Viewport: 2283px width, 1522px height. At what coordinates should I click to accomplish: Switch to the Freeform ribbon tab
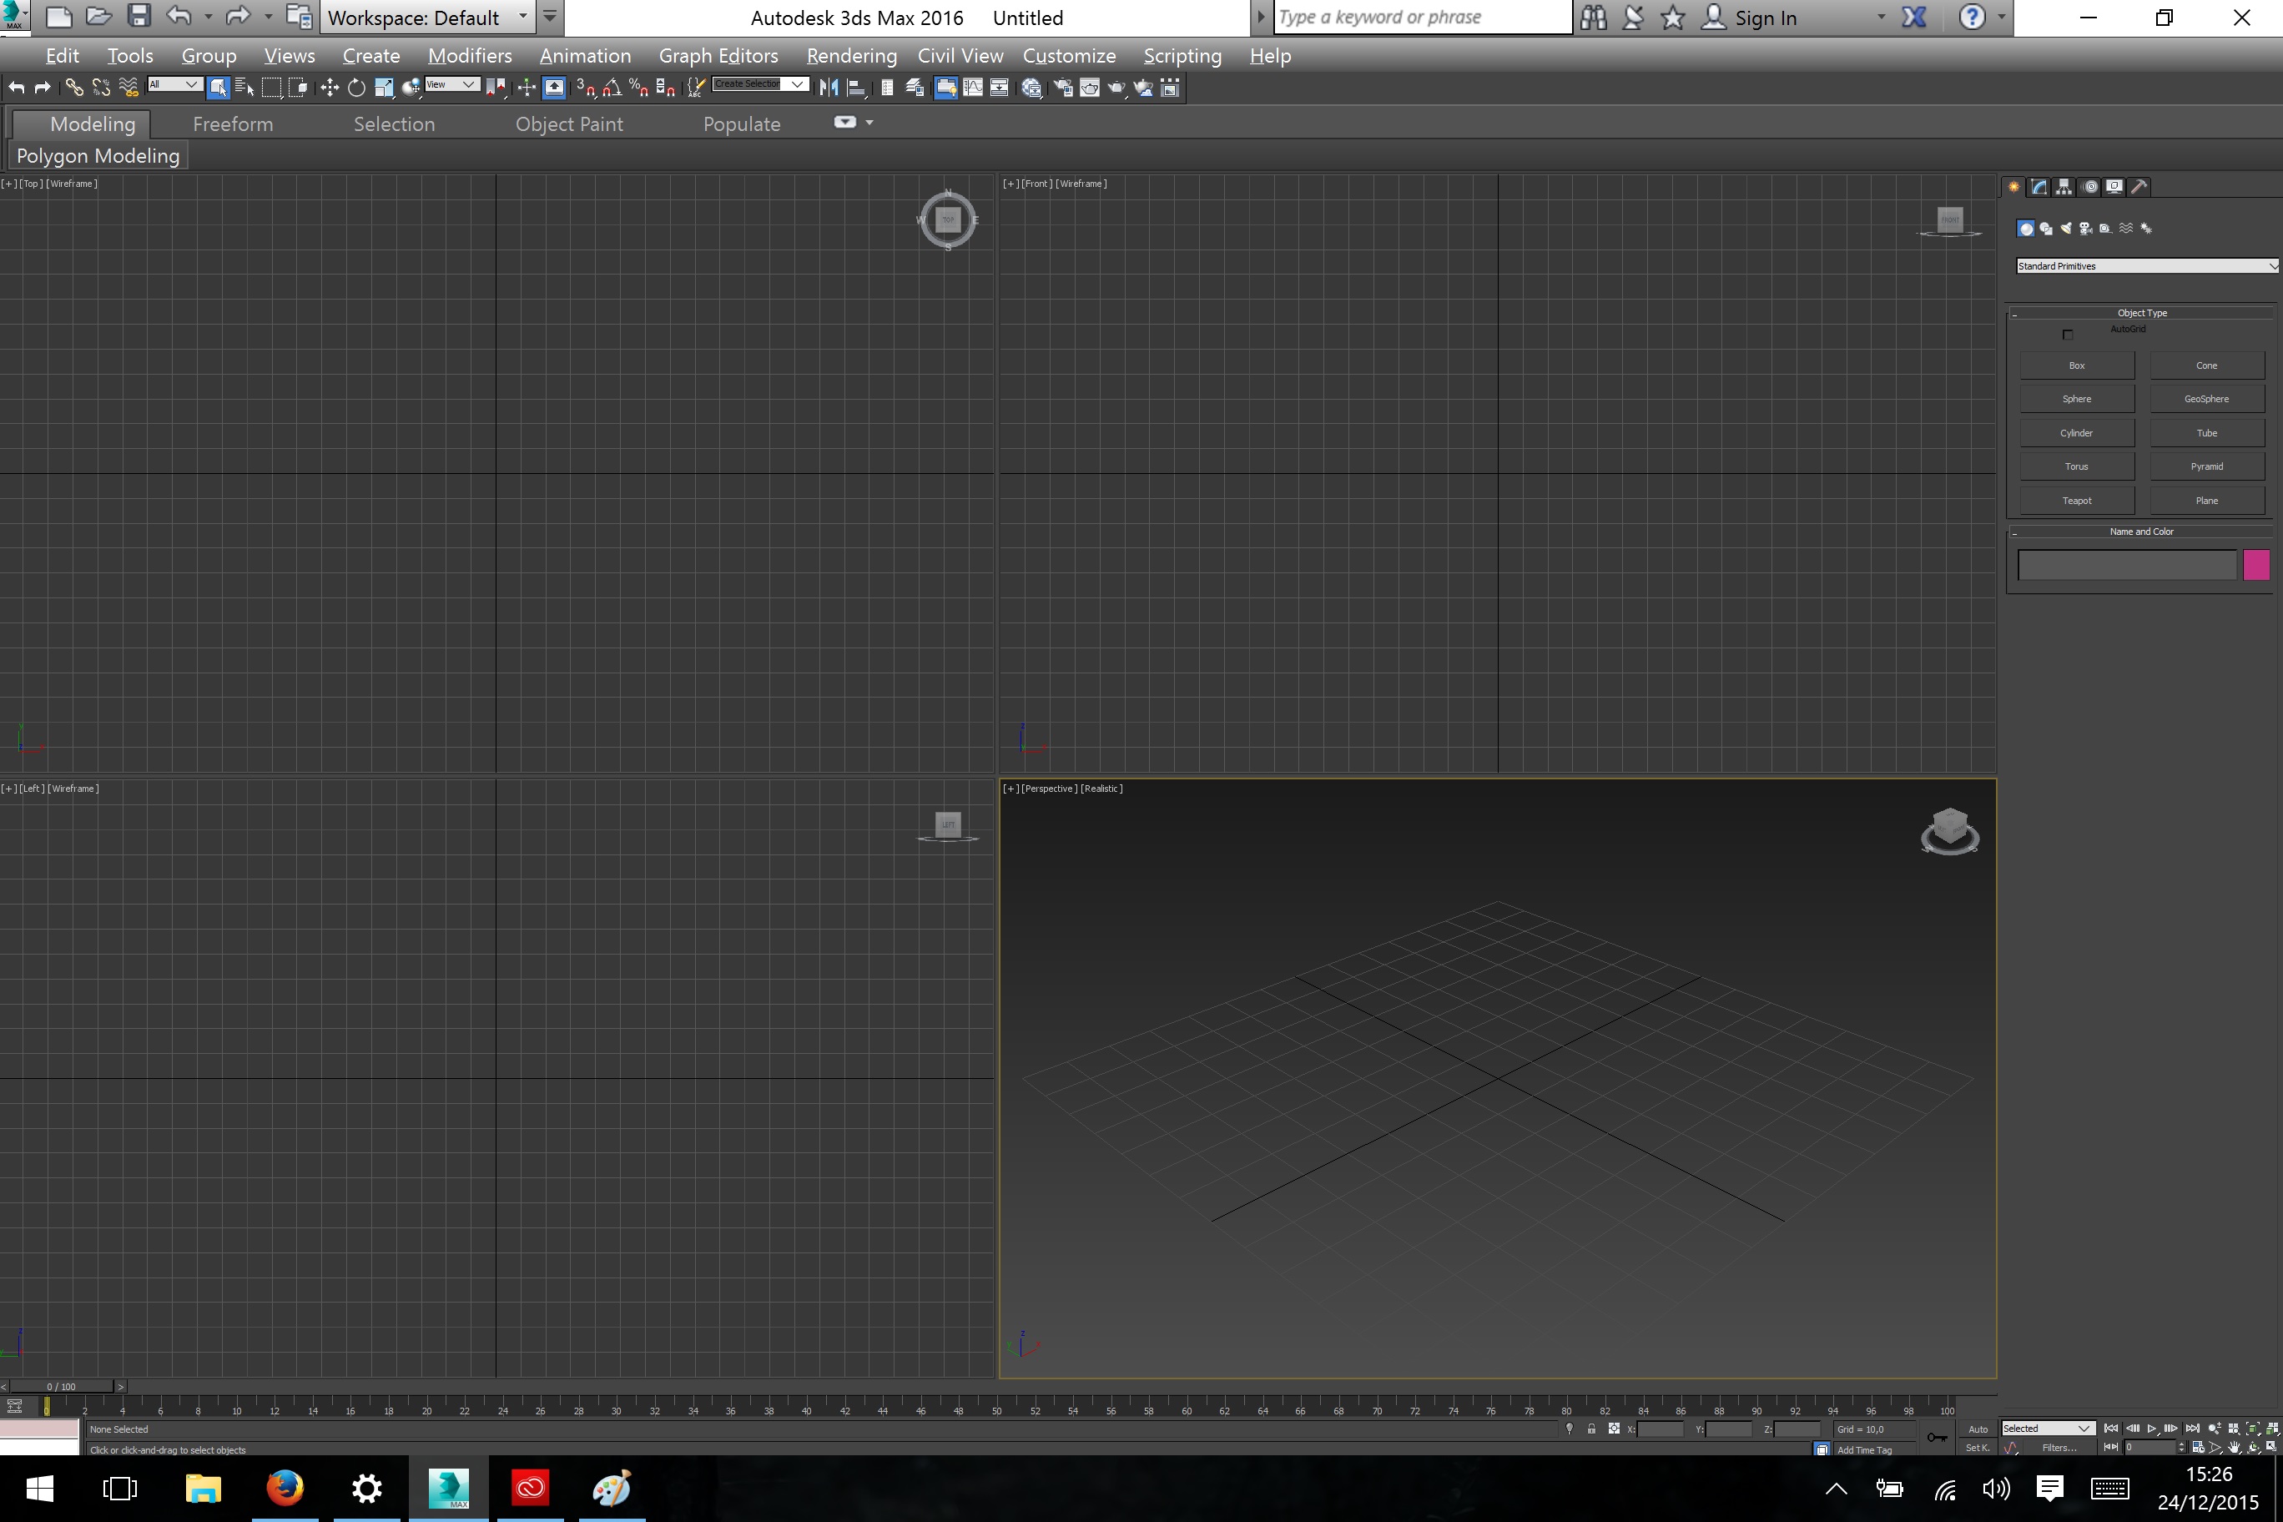tap(233, 124)
